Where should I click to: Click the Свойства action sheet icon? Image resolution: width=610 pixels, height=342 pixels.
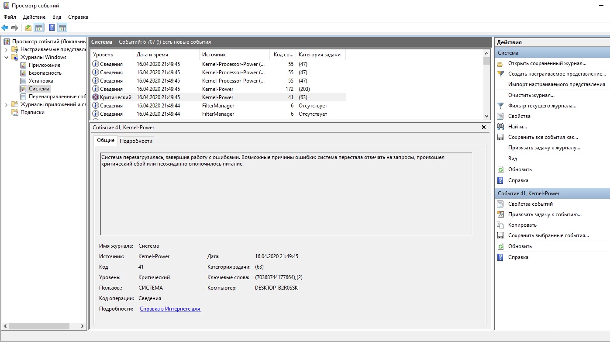500,116
